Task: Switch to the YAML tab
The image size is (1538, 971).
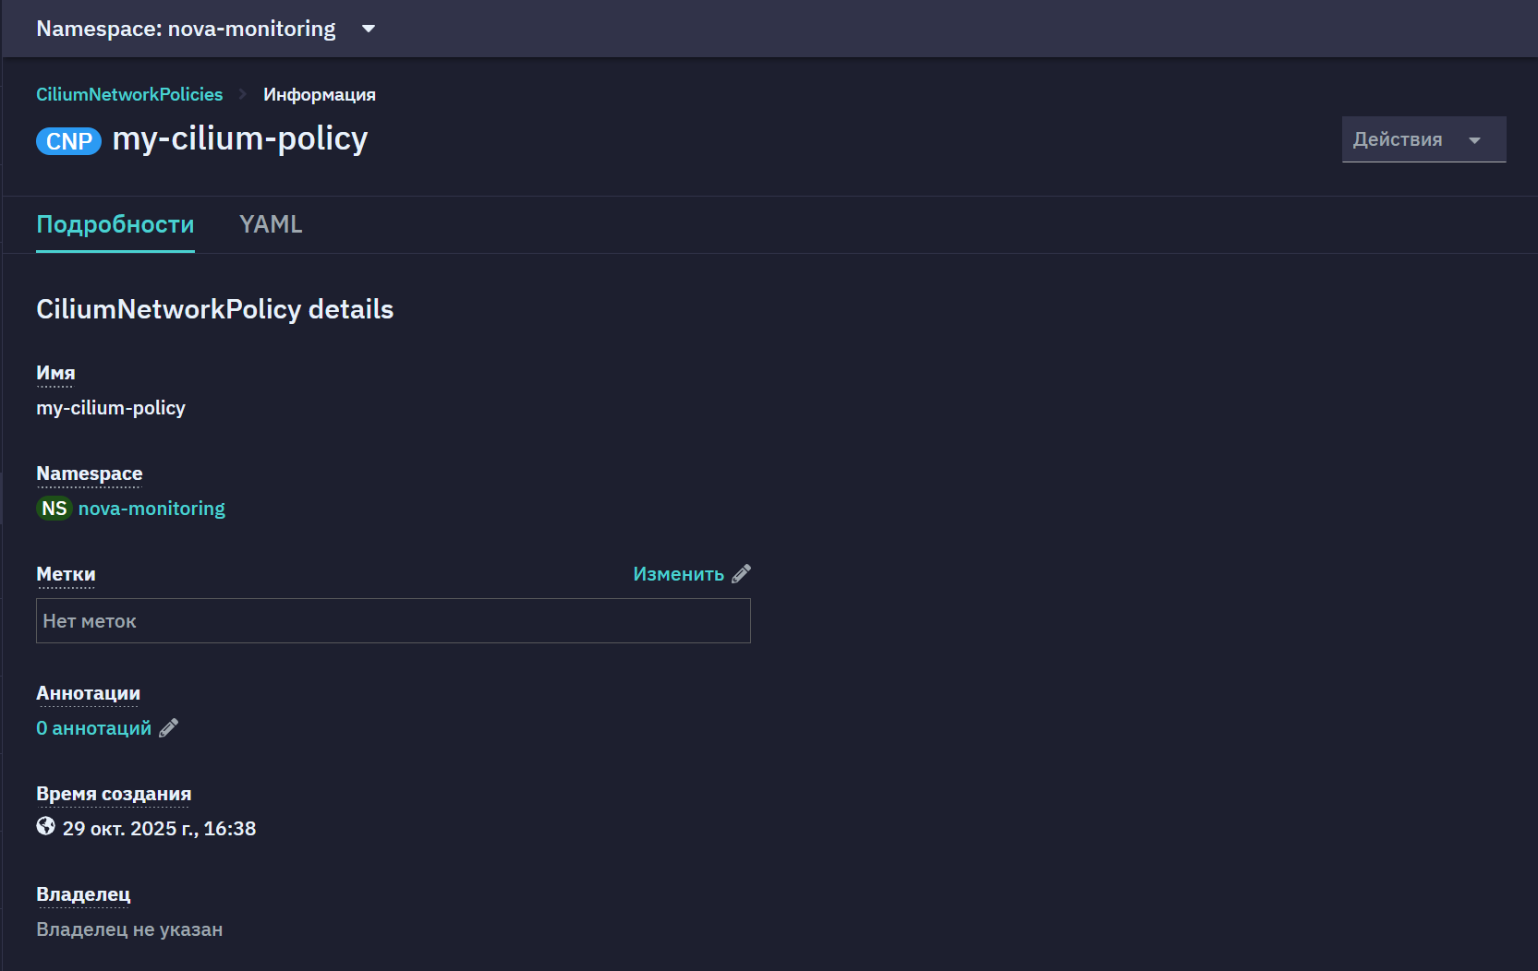Action: click(x=271, y=224)
